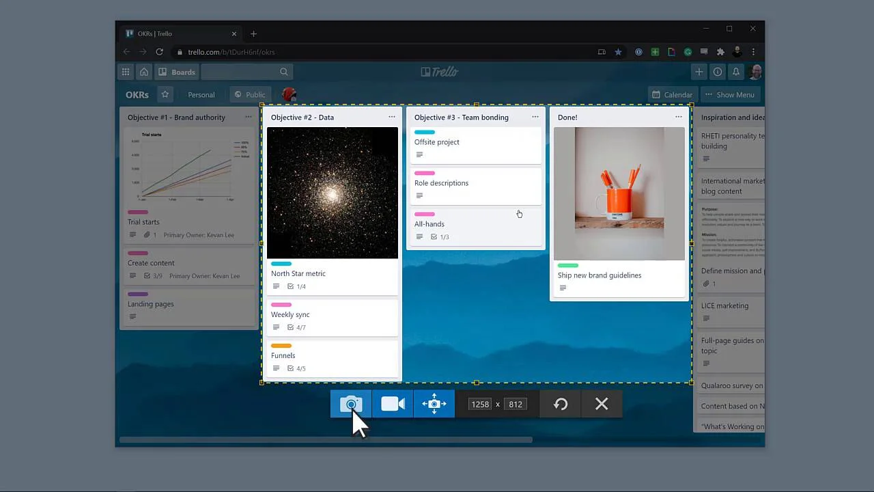This screenshot has width=874, height=492.
Task: Change board visibility via Public button
Action: 250,95
